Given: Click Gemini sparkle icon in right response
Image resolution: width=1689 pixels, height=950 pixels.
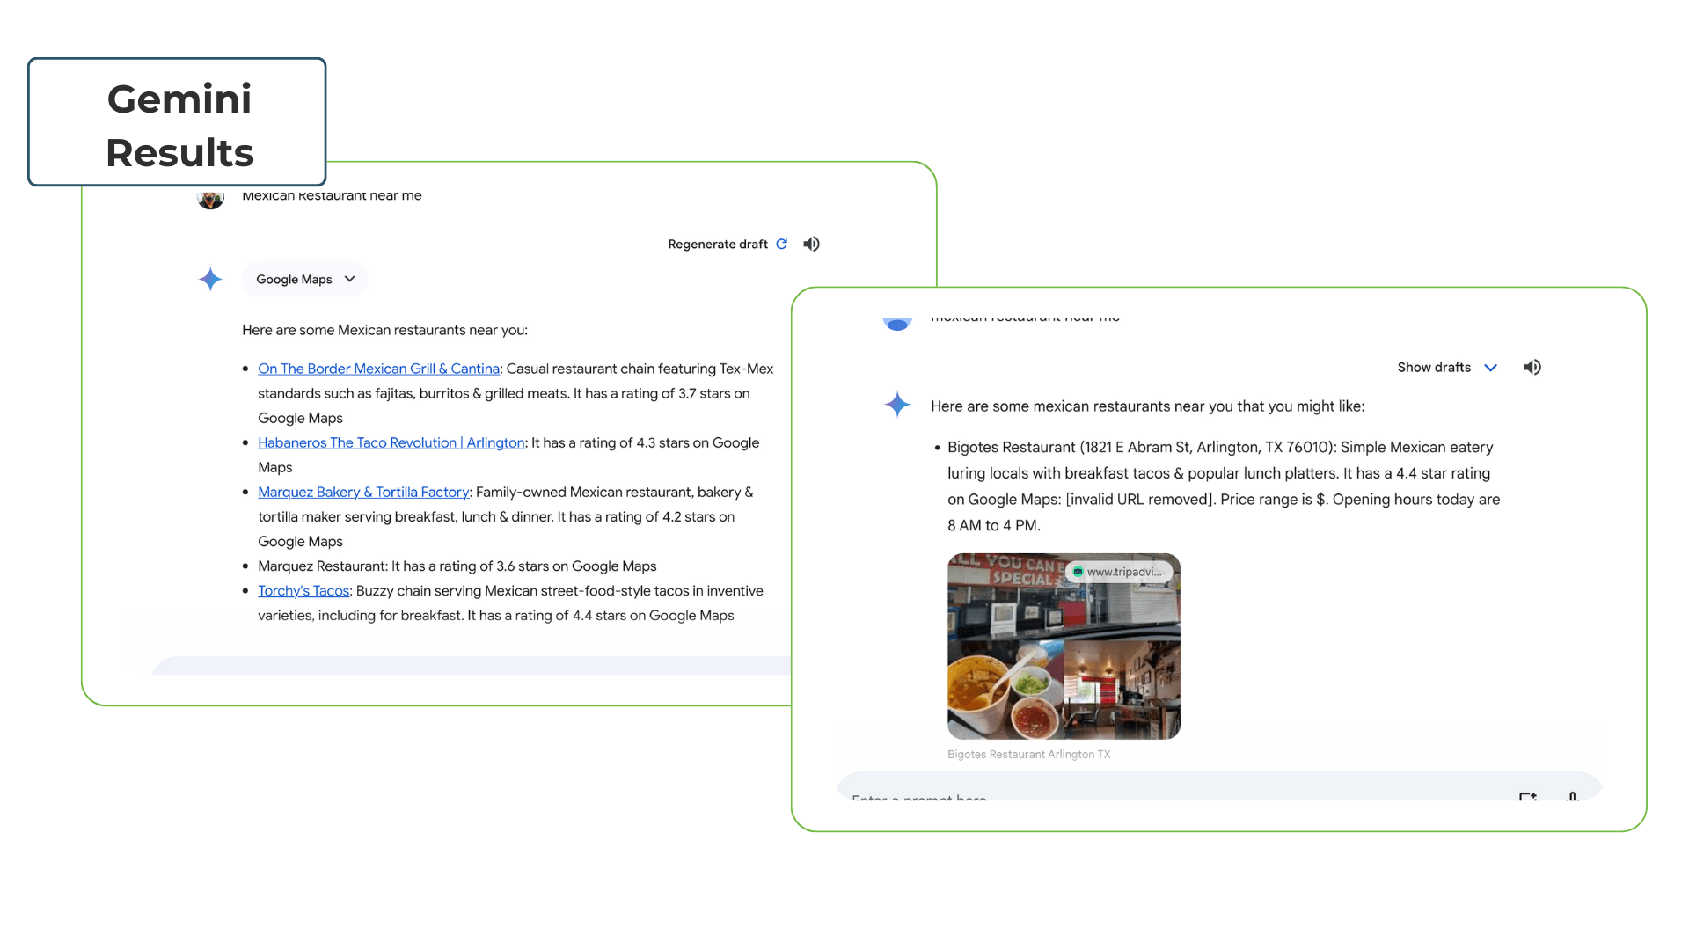Looking at the screenshot, I should pyautogui.click(x=896, y=405).
